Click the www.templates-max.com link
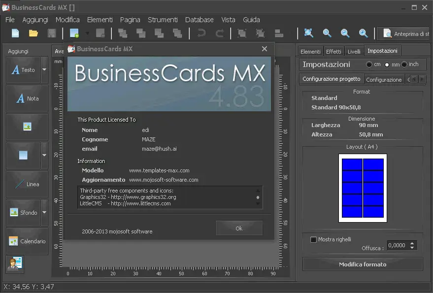Screen dimensions: 433x293 pyautogui.click(x=159, y=170)
